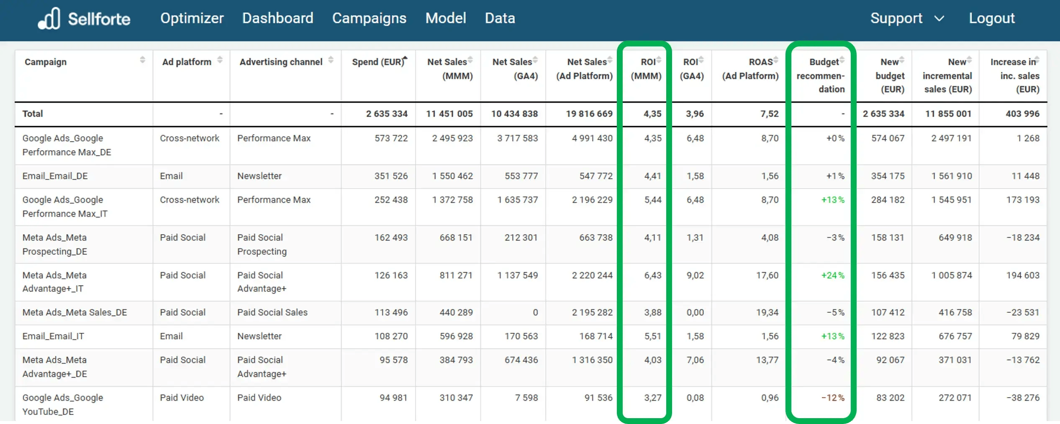
Task: Sort by ROAS (Ad Platform) arrows
Action: pyautogui.click(x=776, y=59)
